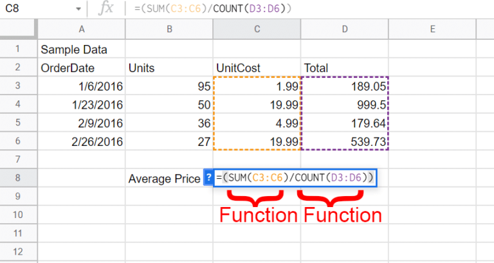Select the Units cell showing 50
The width and height of the screenshot is (494, 263).
tap(169, 104)
